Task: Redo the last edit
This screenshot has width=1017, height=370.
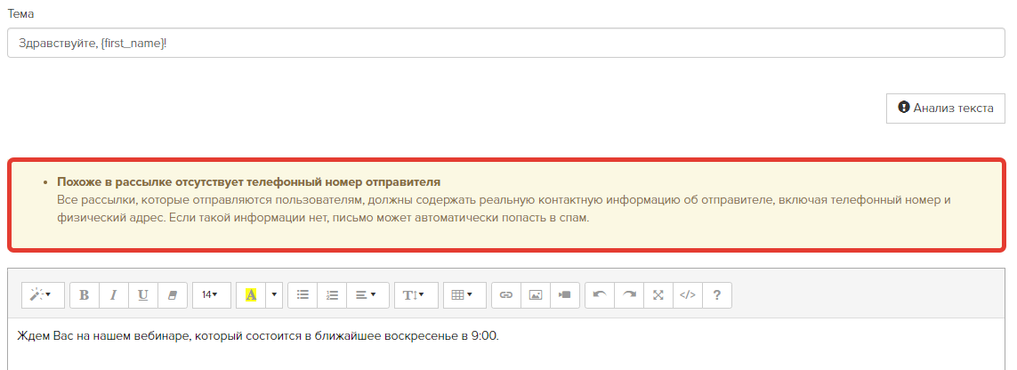Action: point(629,294)
